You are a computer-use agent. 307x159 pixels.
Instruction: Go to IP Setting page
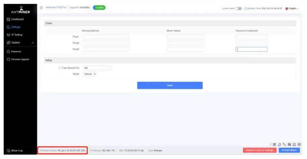[17, 35]
